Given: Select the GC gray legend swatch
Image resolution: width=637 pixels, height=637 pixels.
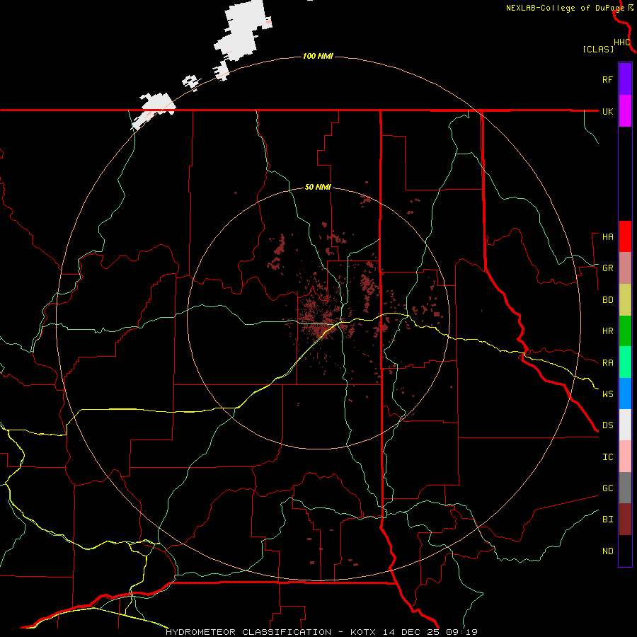Looking at the screenshot, I should (x=625, y=488).
